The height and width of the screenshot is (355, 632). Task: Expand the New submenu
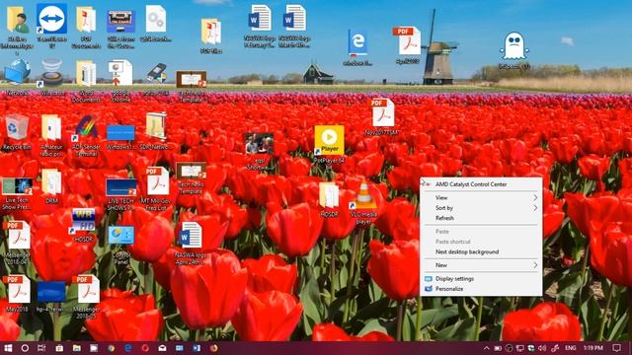point(481,265)
